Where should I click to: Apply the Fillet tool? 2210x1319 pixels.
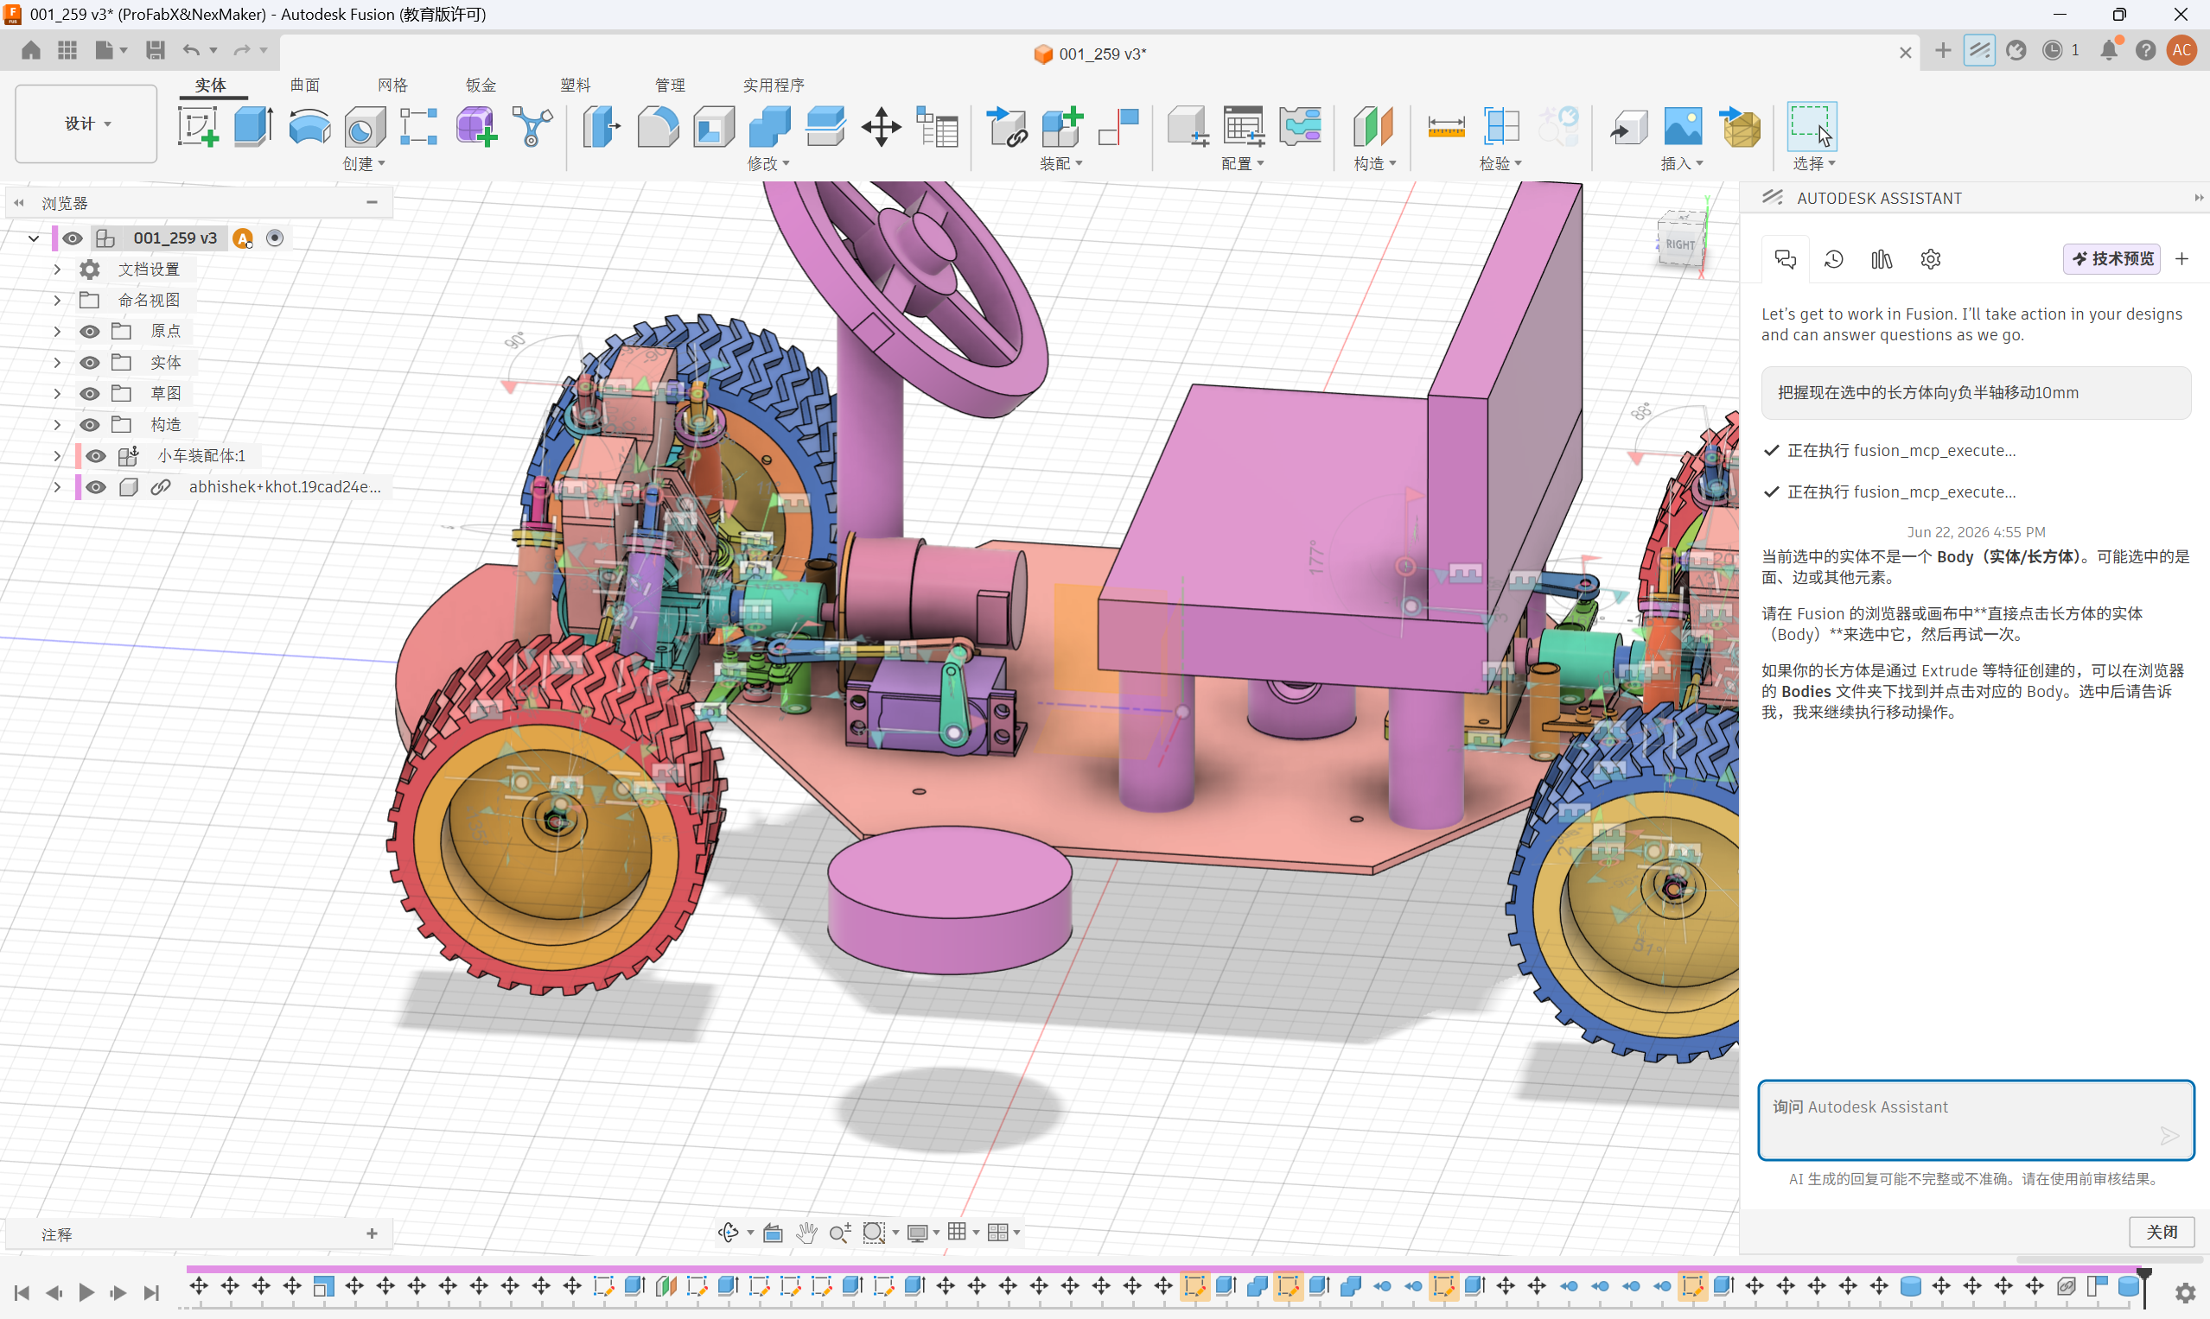pyautogui.click(x=657, y=126)
